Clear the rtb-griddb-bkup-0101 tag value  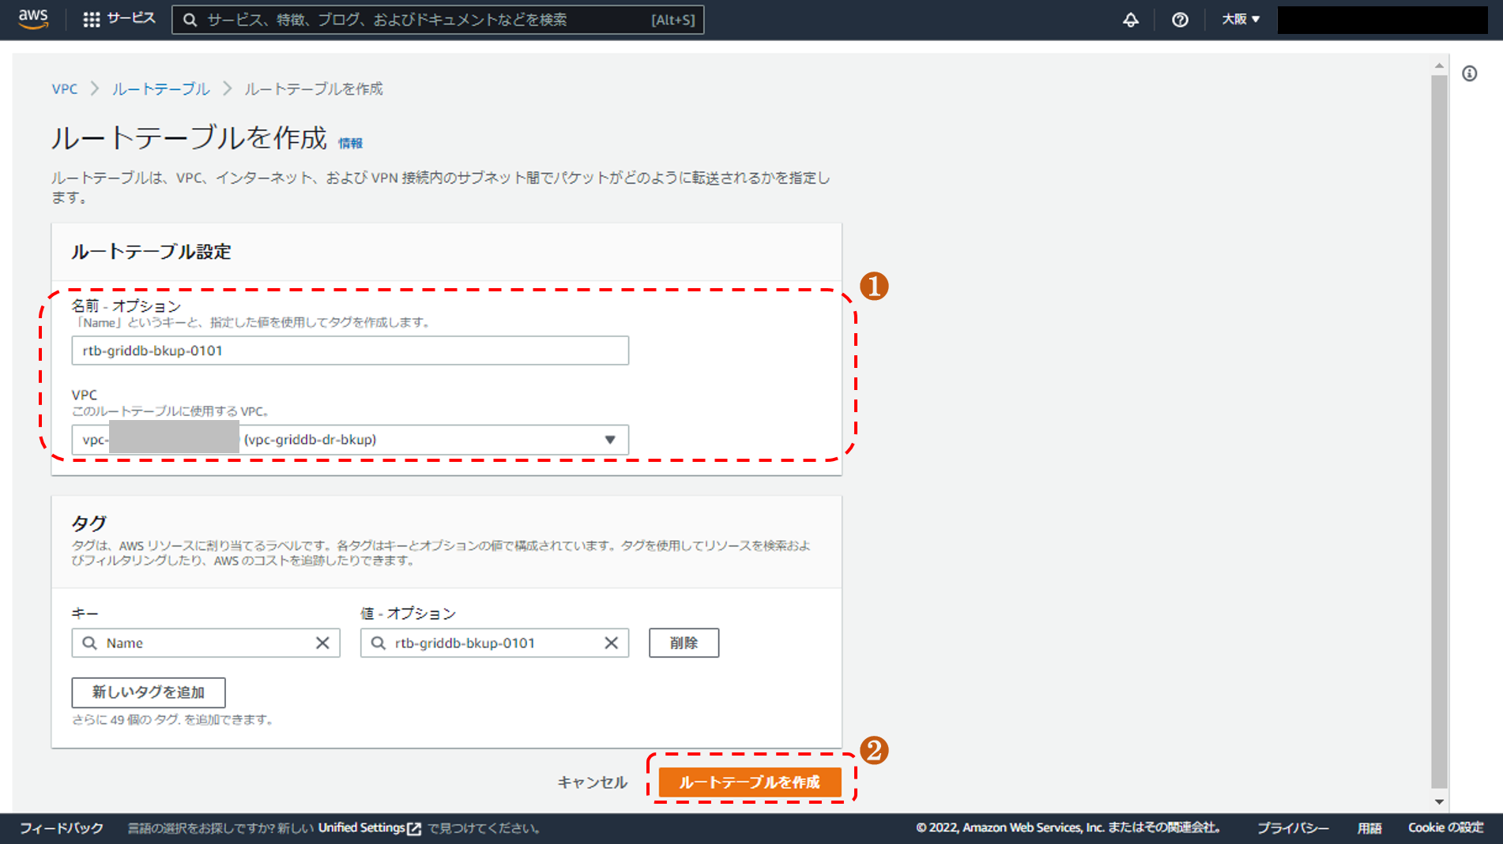tap(611, 643)
